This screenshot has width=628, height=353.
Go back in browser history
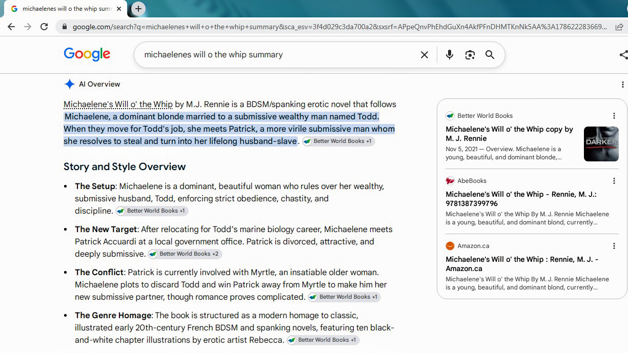(x=11, y=27)
